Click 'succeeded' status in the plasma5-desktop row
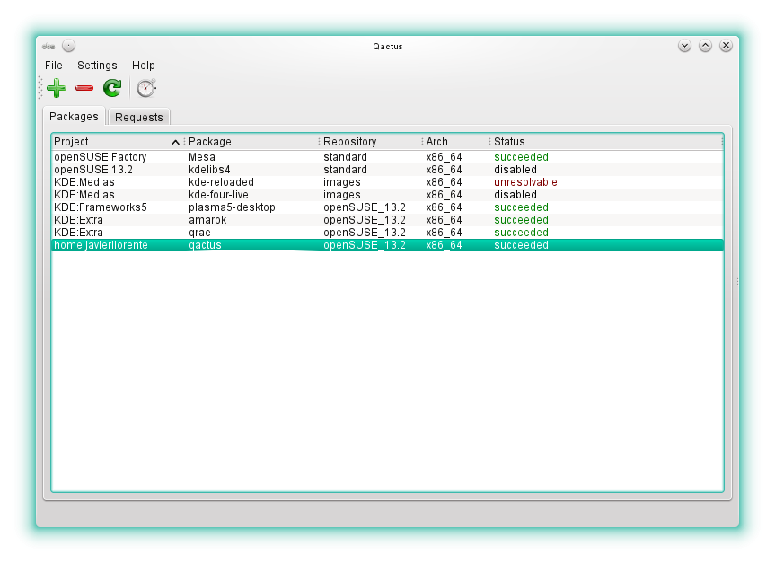Viewport: 775px width, 563px height. pyautogui.click(x=521, y=207)
